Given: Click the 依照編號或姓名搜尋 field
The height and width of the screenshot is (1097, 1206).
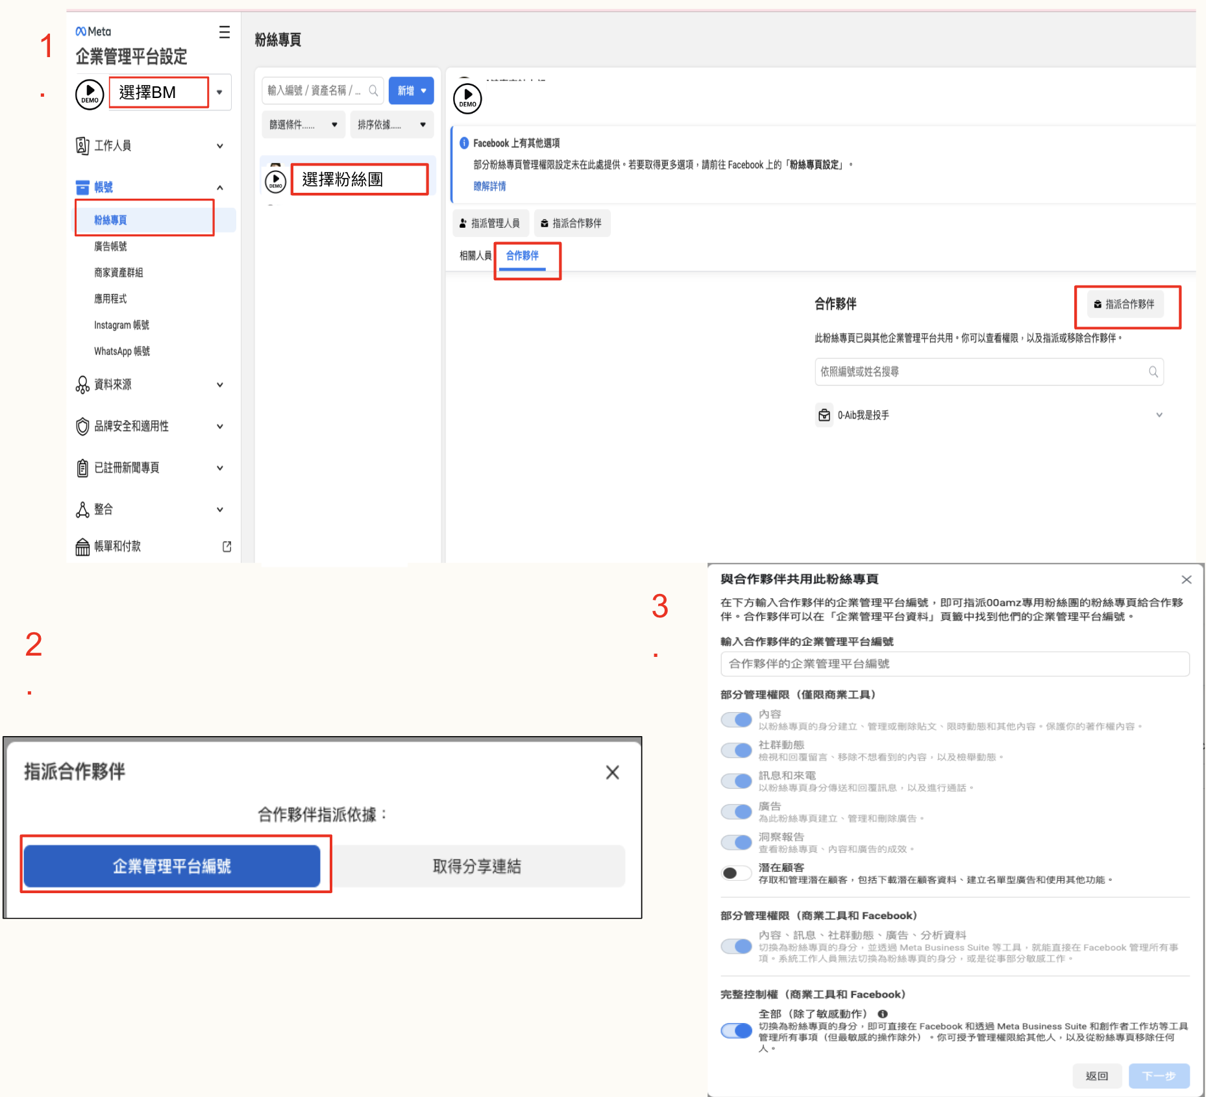Looking at the screenshot, I should point(989,372).
